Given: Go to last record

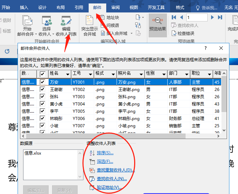Looking at the screenshot, I should click(220, 17).
